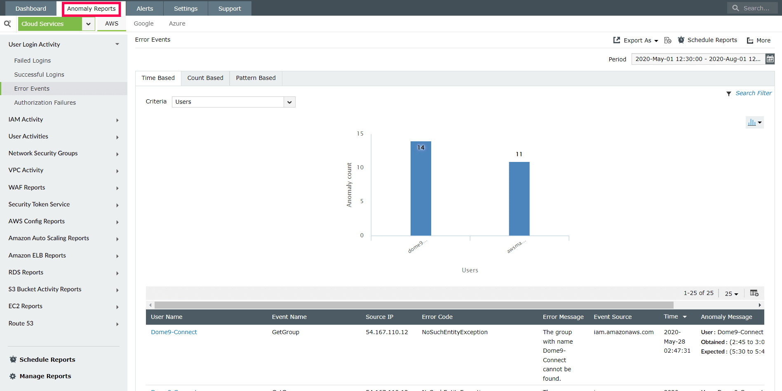Click the Export As button
Screen dimensions: 782x391
pyautogui.click(x=636, y=40)
